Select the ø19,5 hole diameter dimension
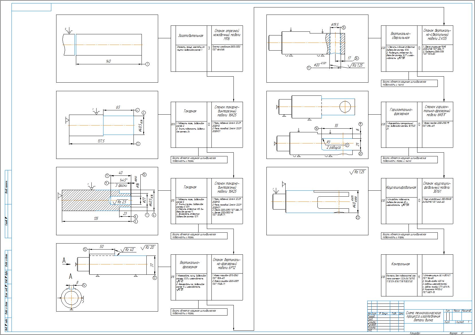The image size is (475, 335). click(x=334, y=25)
